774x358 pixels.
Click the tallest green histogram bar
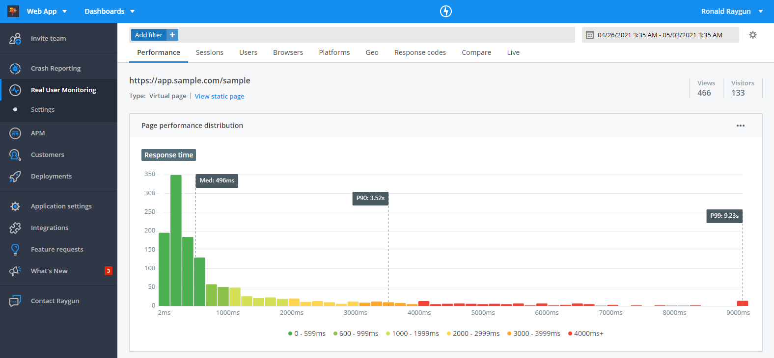pyautogui.click(x=176, y=240)
